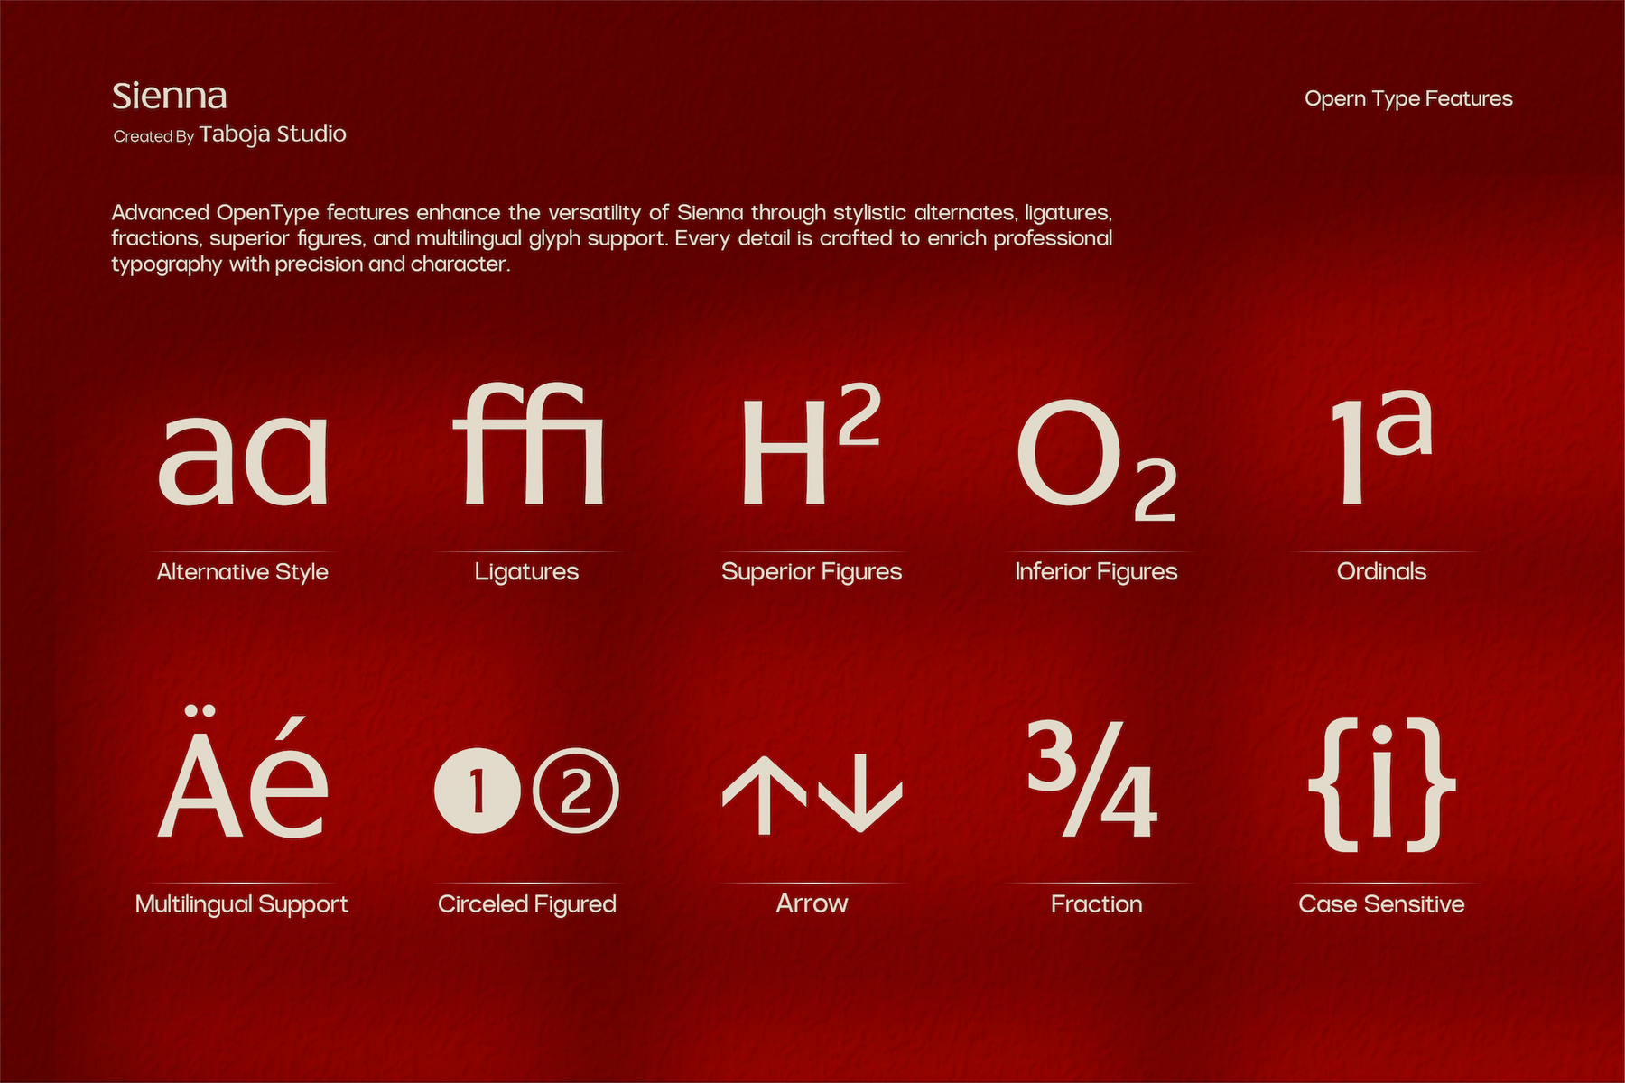The width and height of the screenshot is (1625, 1083).
Task: Click the H² superior figure sample
Action: (811, 444)
